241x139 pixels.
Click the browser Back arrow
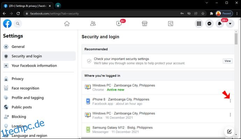[4, 14]
